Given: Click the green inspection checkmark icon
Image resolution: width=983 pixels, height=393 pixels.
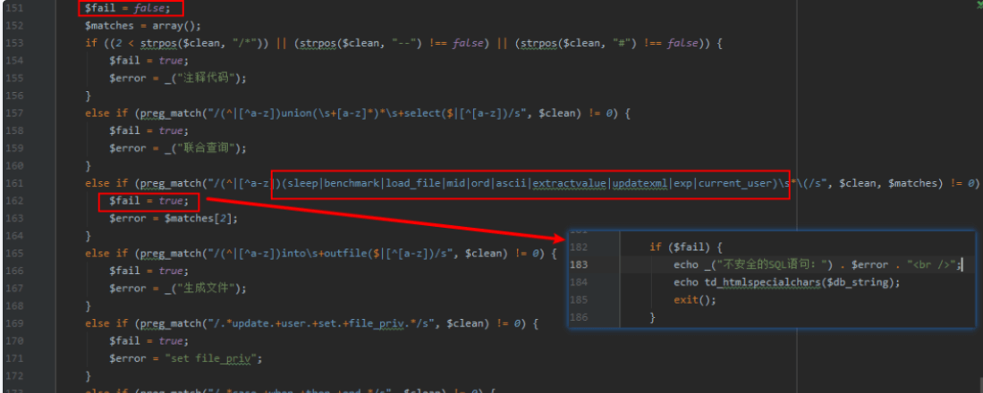Looking at the screenshot, I should tap(978, 4).
